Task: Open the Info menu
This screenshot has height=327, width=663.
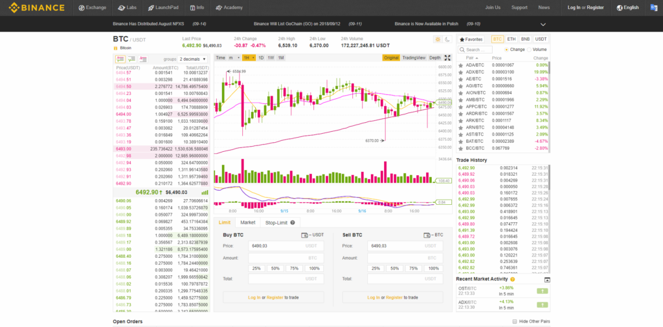Action: click(197, 8)
